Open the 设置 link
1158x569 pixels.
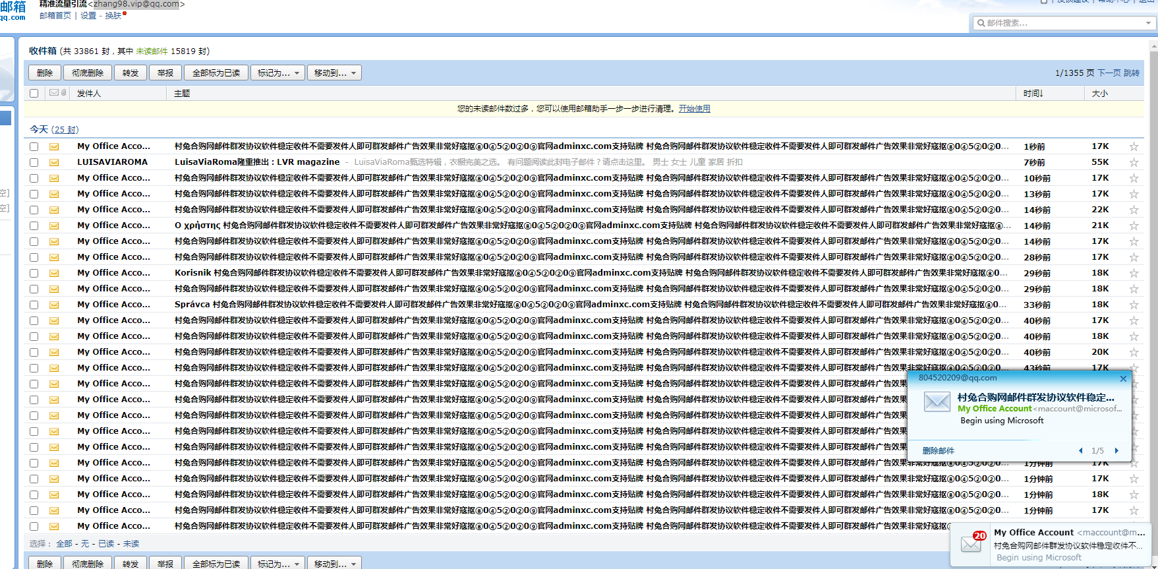[x=88, y=16]
